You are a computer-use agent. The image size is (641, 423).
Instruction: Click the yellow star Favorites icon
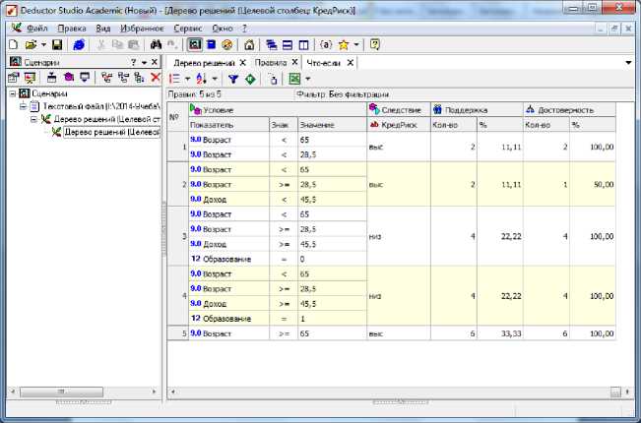point(343,45)
